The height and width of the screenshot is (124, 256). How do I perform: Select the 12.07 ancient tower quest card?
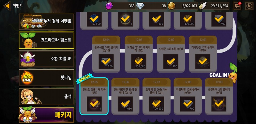(157, 96)
